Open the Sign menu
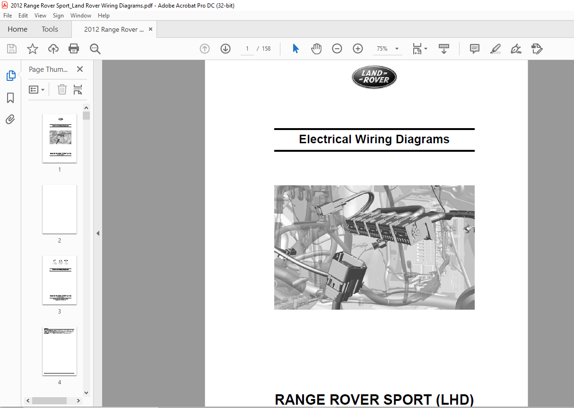This screenshot has height=408, width=574. (x=58, y=16)
